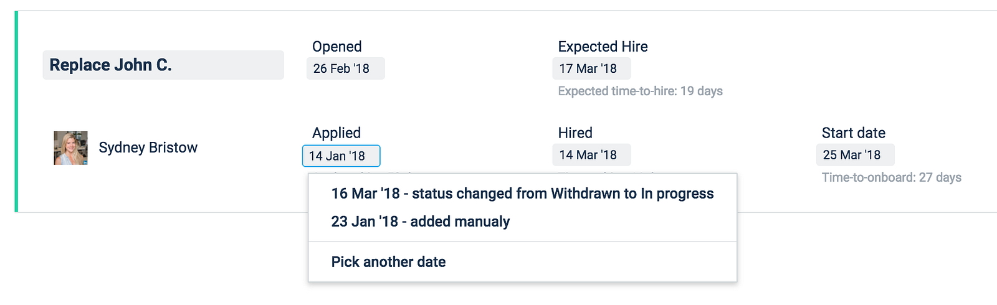Edit the Replace John C. job title
The image size is (997, 305).
(x=163, y=65)
